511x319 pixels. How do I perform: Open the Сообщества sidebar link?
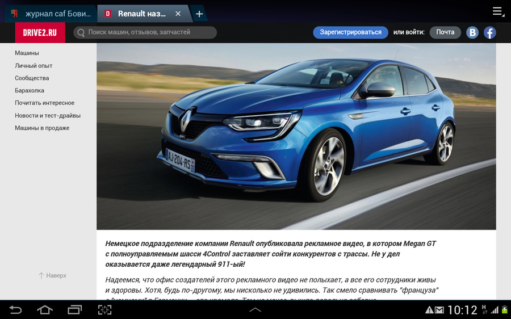(x=32, y=78)
